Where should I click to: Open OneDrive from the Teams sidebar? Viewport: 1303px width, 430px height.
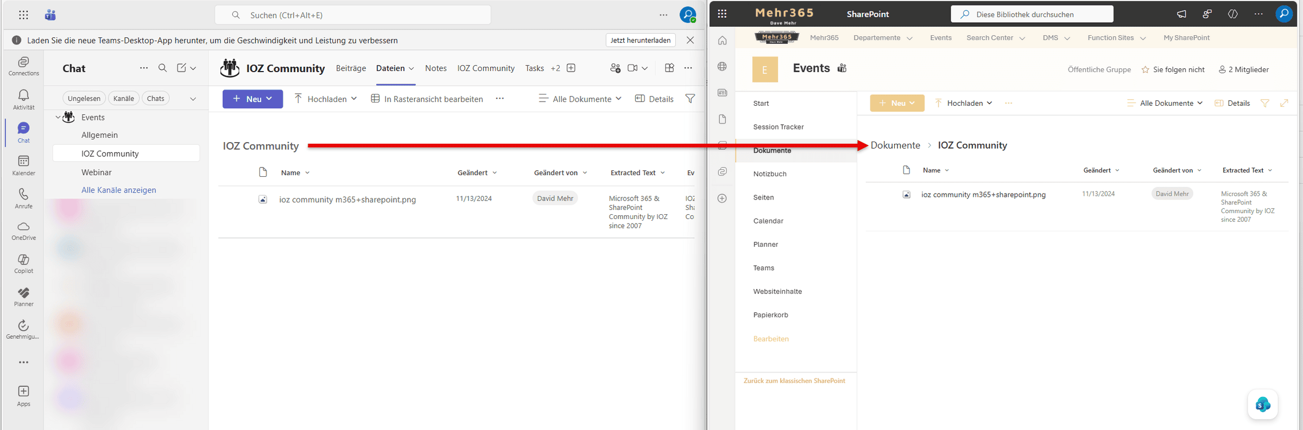[23, 230]
